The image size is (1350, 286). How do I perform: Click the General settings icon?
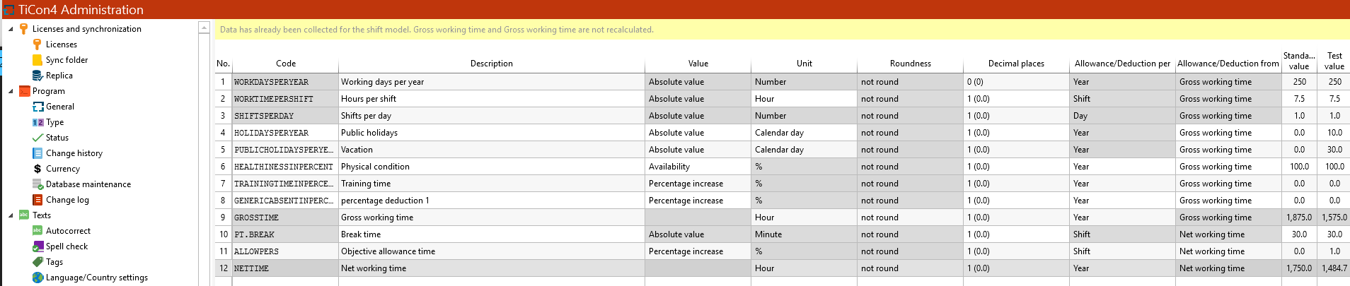click(38, 107)
